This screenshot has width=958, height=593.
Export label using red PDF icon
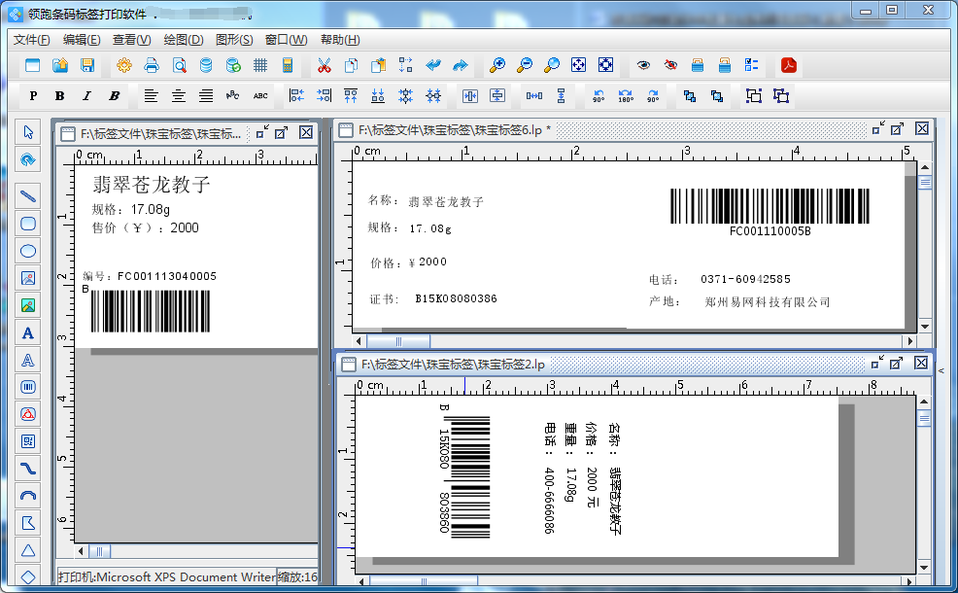pos(789,65)
